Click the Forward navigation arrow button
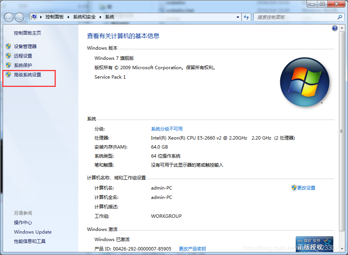The width and height of the screenshot is (348, 255). pos(19,17)
